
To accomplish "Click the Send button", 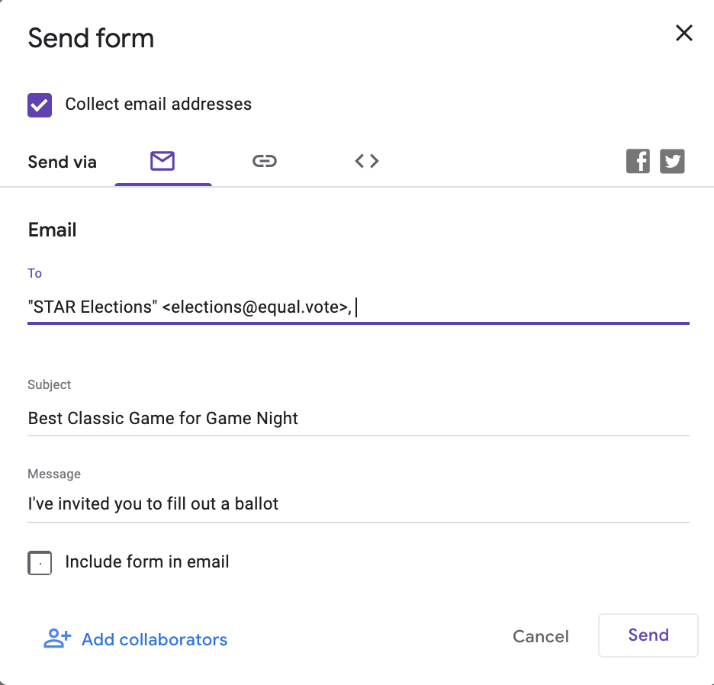I will (648, 635).
